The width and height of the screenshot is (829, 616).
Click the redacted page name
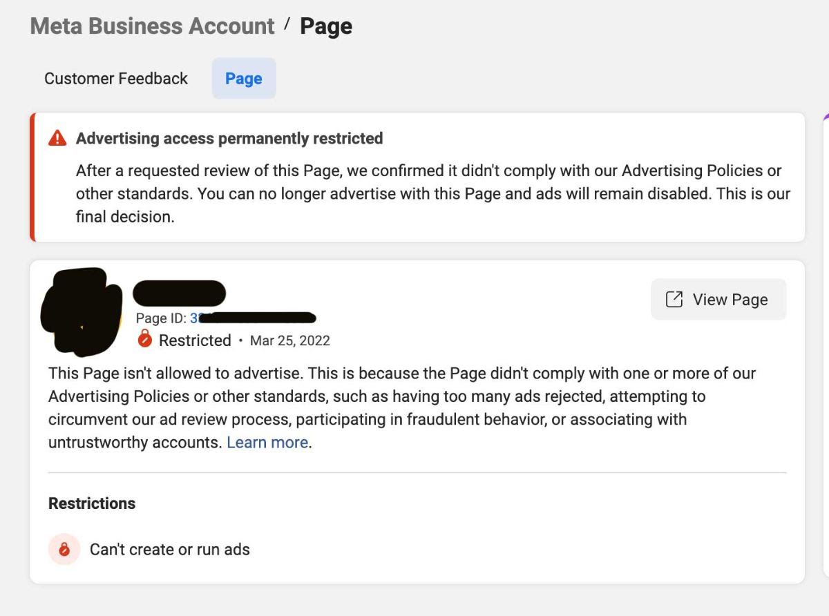[x=179, y=293]
